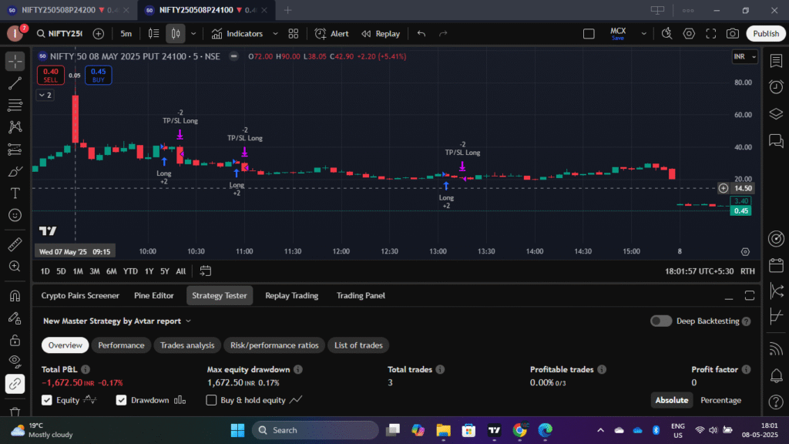Open the emoji icons tool
The width and height of the screenshot is (789, 444).
tap(15, 216)
